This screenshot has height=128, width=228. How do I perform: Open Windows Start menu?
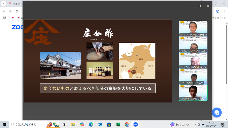coord(4,124)
